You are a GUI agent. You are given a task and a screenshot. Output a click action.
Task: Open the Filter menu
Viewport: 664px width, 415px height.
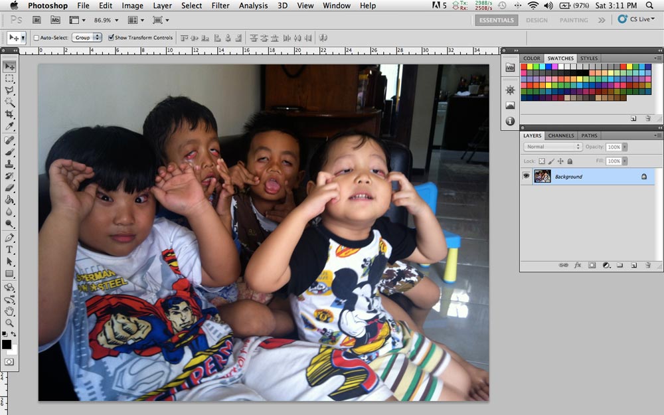(x=220, y=5)
